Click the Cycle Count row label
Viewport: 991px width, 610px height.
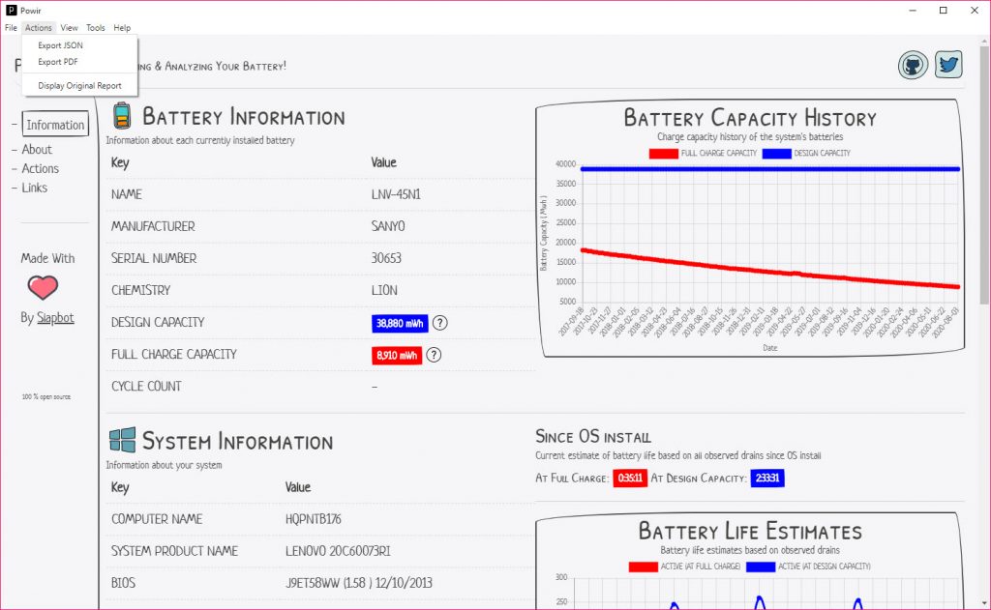point(147,387)
